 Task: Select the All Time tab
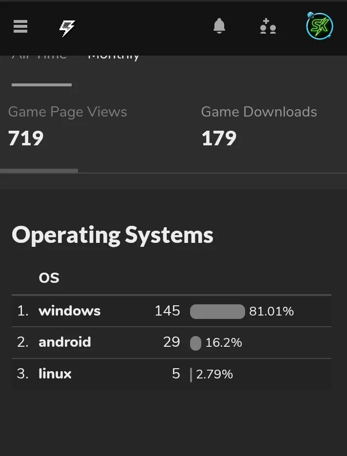(39, 57)
